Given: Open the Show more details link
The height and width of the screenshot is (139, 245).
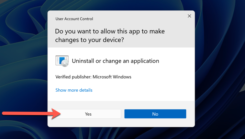Looking at the screenshot, I should 74,90.
